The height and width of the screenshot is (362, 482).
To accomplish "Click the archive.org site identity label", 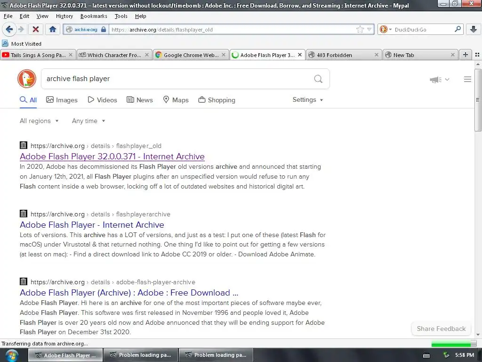I will click(x=86, y=30).
